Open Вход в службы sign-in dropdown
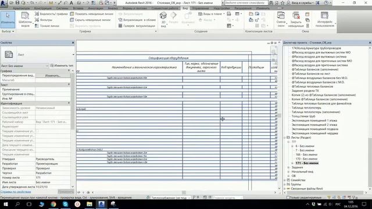The height and width of the screenshot is (209, 372). click(301, 3)
